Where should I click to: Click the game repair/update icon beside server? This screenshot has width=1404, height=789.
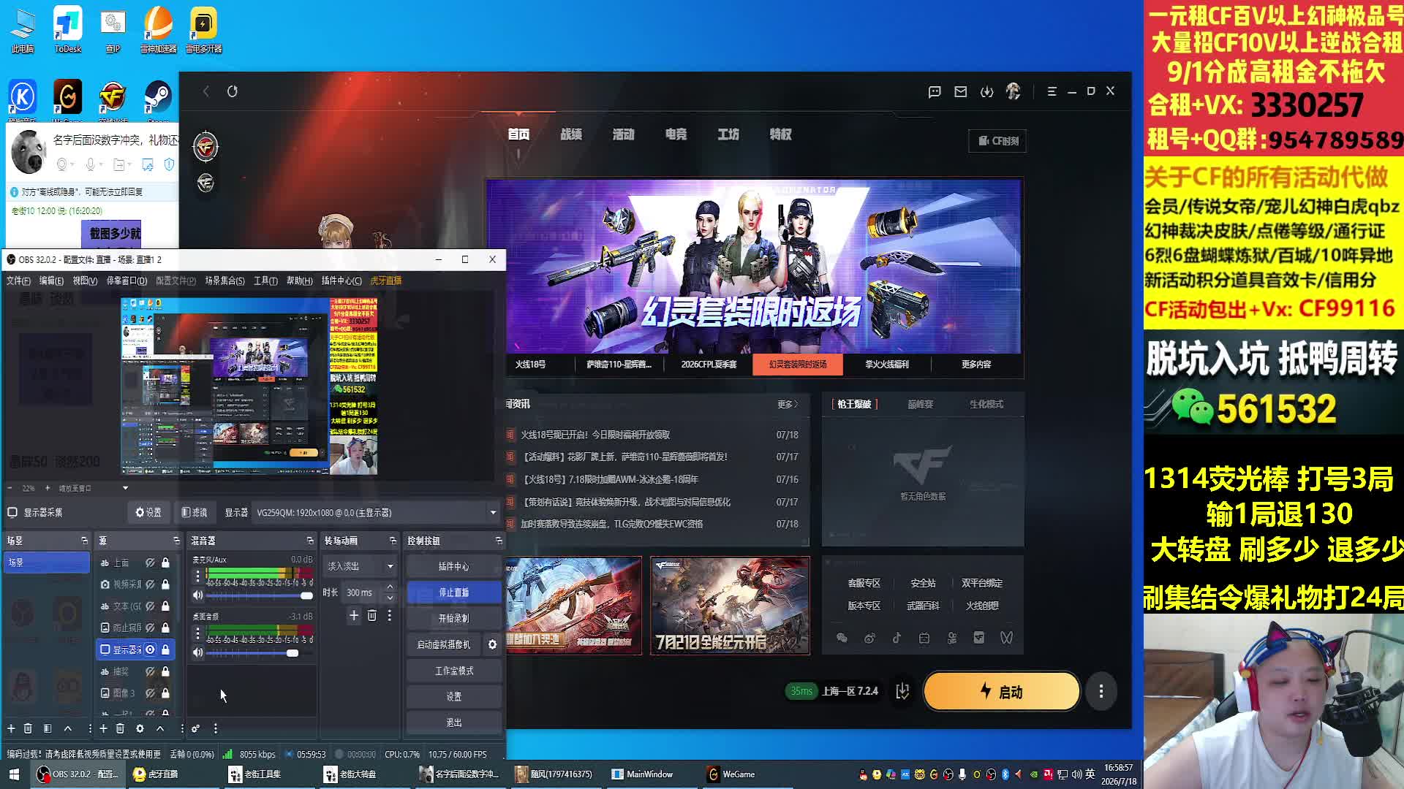click(x=902, y=691)
